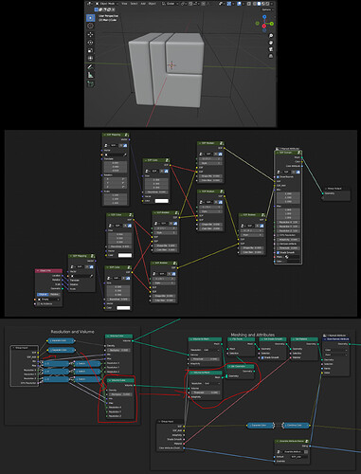
Task: Click the viewport zoom magnifier icon
Action: (x=271, y=36)
